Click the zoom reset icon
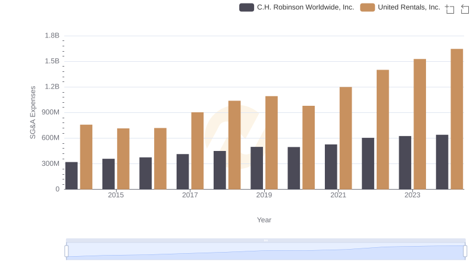 (465, 9)
